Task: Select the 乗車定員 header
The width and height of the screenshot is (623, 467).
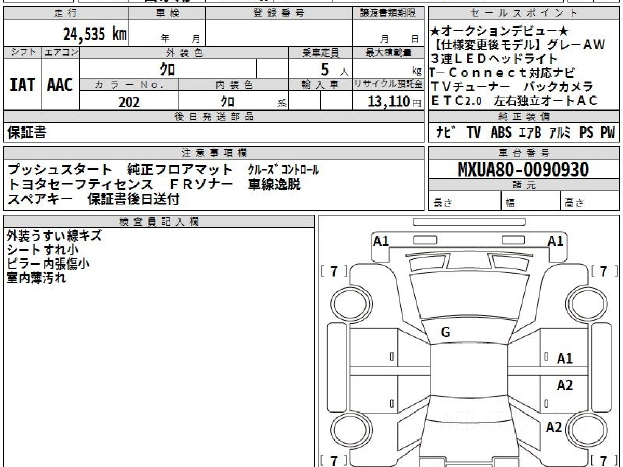Action: tap(320, 52)
